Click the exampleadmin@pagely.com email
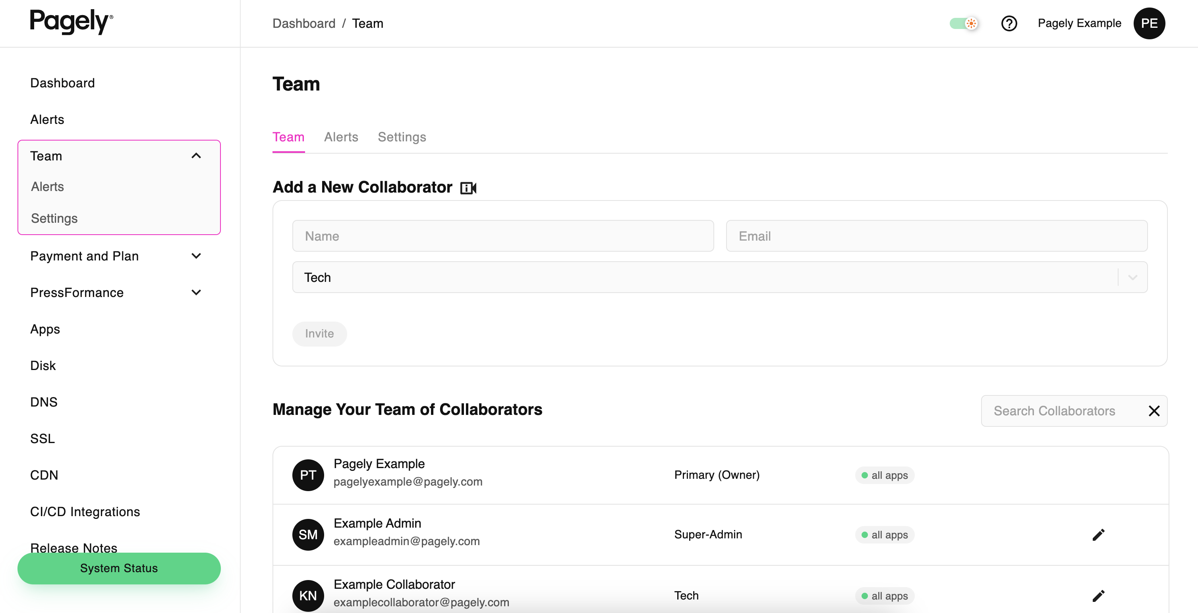 pos(406,542)
